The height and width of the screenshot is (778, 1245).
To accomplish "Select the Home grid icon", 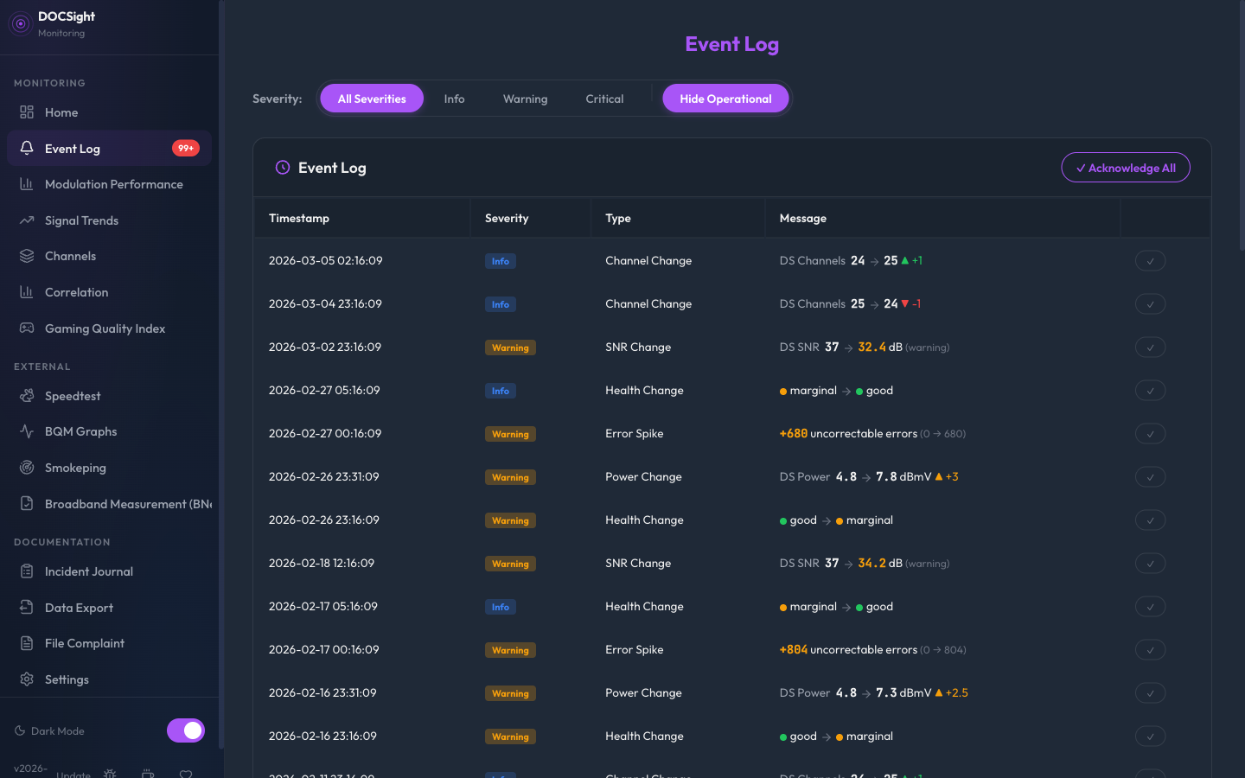I will (x=25, y=112).
